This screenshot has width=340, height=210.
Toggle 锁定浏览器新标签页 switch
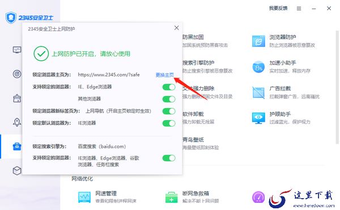click(169, 111)
